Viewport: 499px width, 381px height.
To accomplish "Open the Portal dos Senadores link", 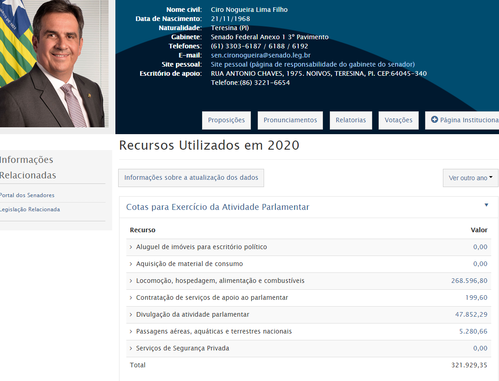I will pos(27,195).
